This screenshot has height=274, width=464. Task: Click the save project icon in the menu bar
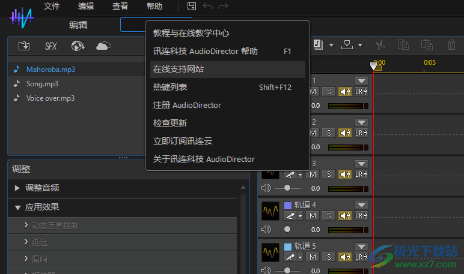(192, 6)
